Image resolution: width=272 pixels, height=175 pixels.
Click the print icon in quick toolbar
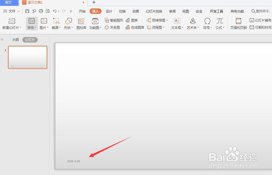pos(41,11)
